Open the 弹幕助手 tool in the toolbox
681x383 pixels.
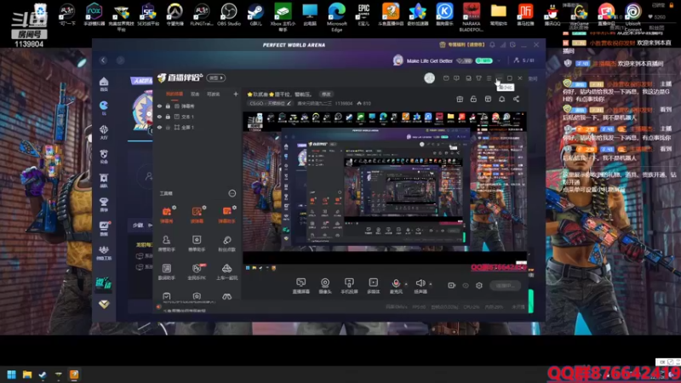pyautogui.click(x=226, y=214)
